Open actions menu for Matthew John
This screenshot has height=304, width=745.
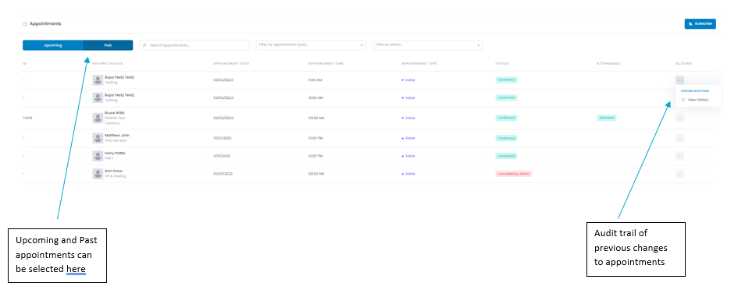679,138
